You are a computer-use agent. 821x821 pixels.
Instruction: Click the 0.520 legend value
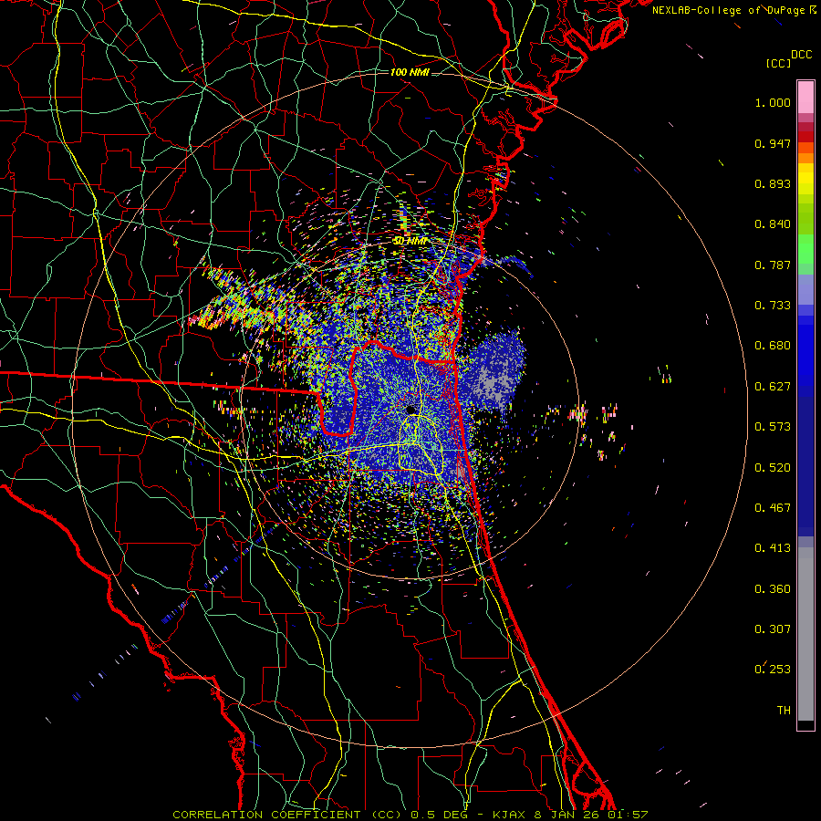pyautogui.click(x=773, y=468)
